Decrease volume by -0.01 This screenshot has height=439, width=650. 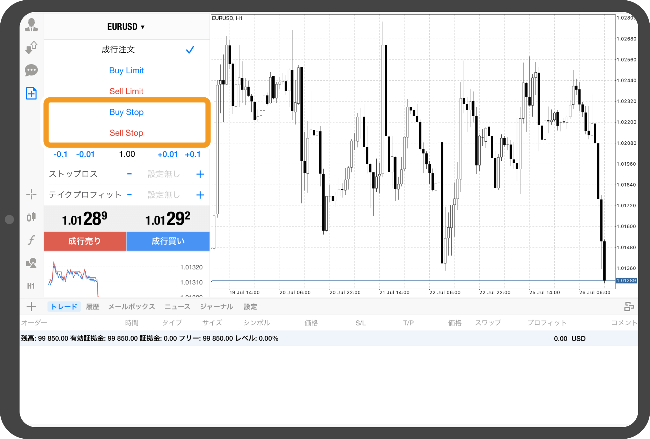click(x=86, y=154)
